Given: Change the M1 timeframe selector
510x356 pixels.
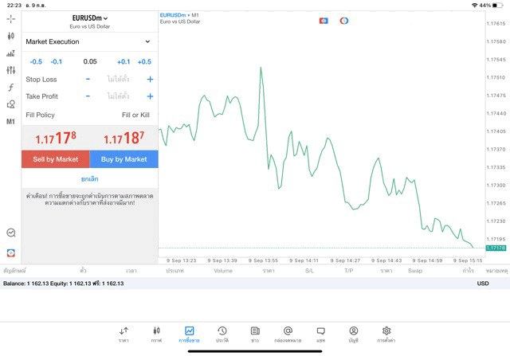Looking at the screenshot, I should (10, 122).
